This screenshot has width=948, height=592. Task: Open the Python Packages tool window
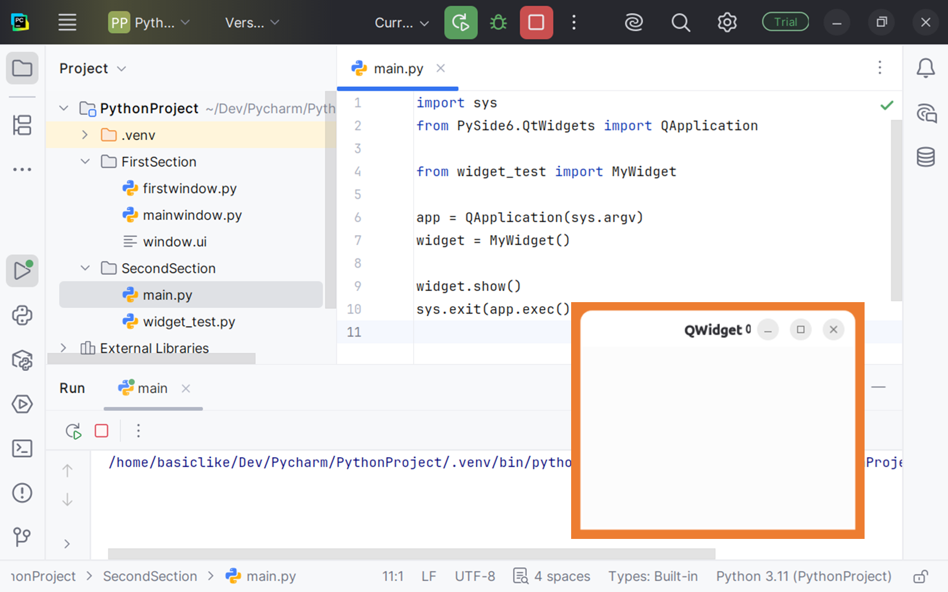(22, 360)
